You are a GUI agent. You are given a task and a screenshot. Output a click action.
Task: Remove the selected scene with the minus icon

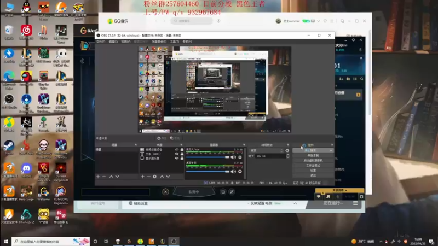[104, 177]
